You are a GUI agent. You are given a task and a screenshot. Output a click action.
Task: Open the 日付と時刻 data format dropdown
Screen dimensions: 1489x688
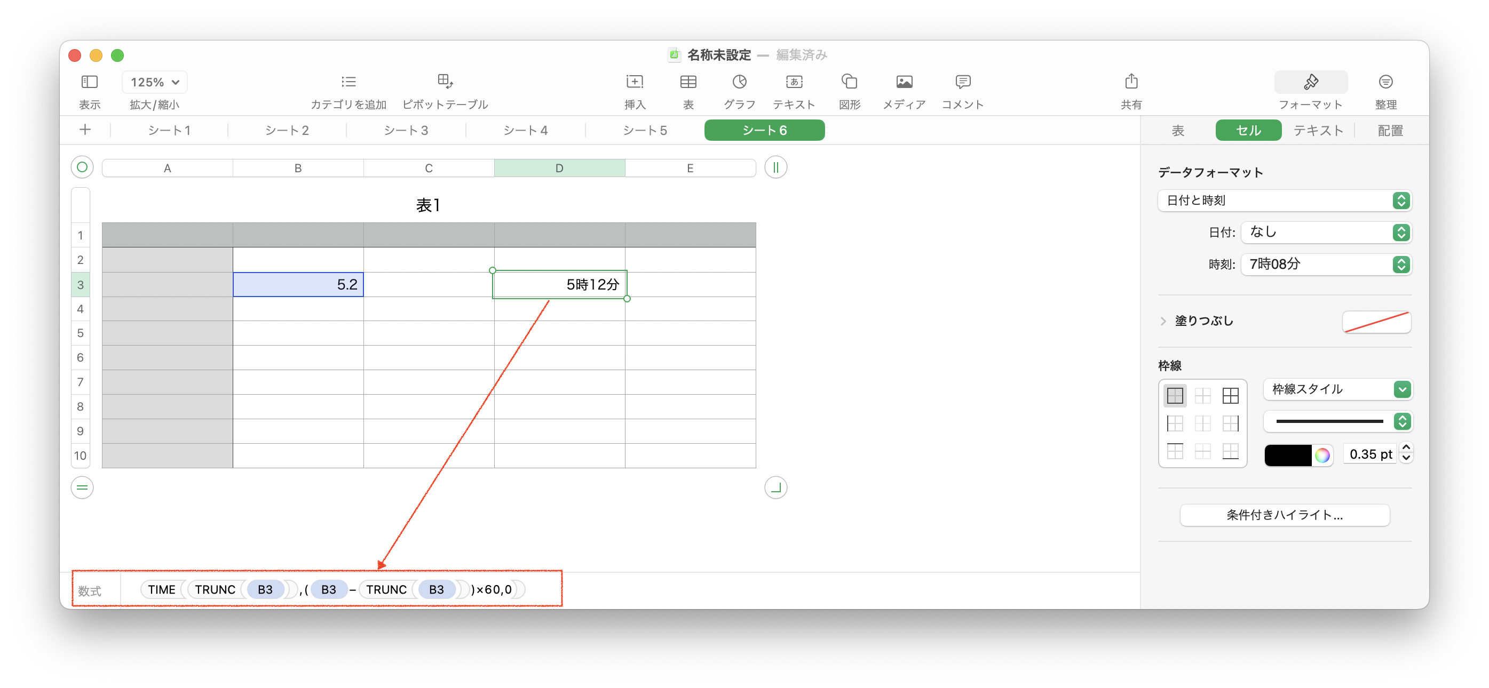[1284, 201]
